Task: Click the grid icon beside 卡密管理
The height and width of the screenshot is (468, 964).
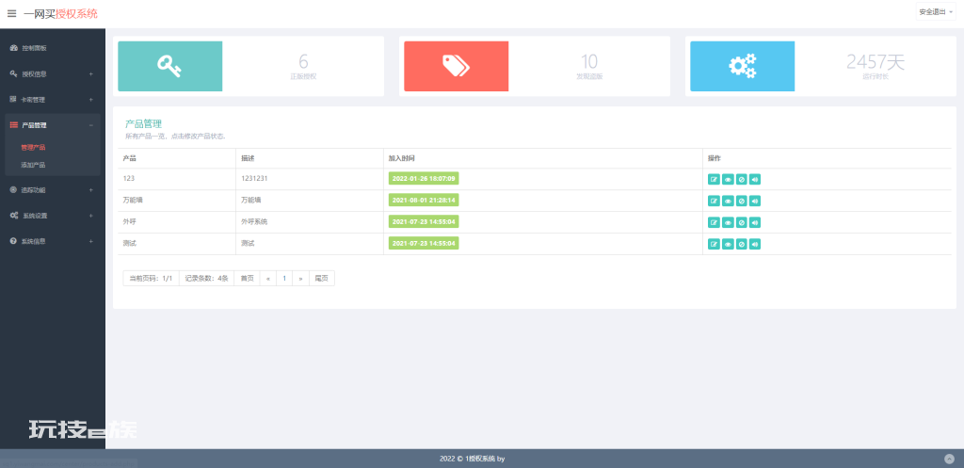Action: click(13, 99)
